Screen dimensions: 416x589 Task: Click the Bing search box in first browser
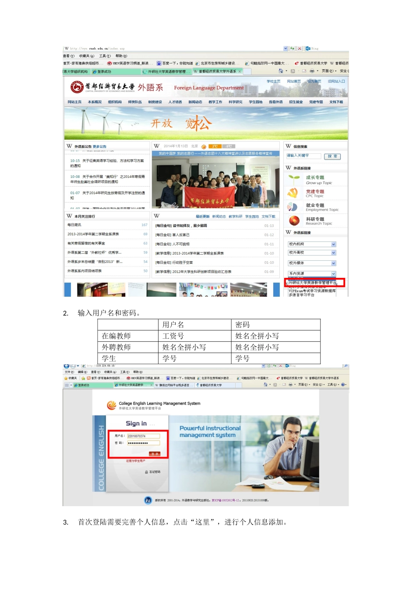click(327, 48)
